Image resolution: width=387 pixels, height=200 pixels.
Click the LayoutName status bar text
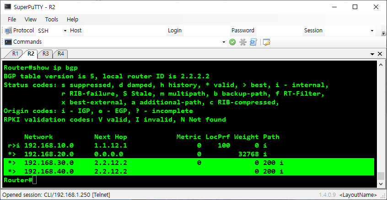[x=358, y=195]
